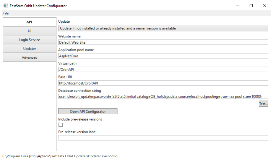The width and height of the screenshot is (273, 160).
Task: Open the Login Service tab
Action: tap(30, 40)
